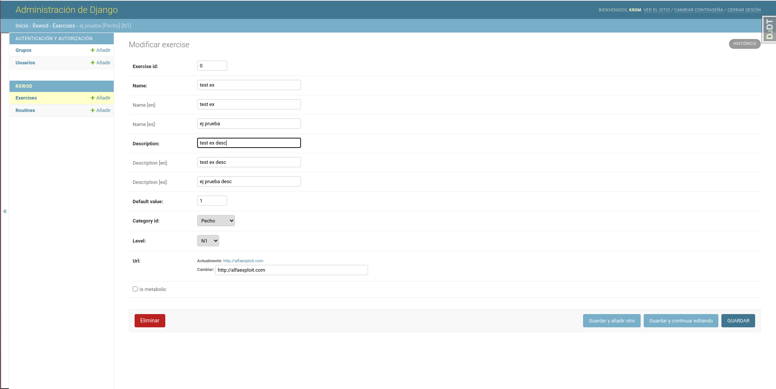Screen dimensions: 776x389
Task: Focus the Cambiar URL text field
Action: (x=291, y=270)
